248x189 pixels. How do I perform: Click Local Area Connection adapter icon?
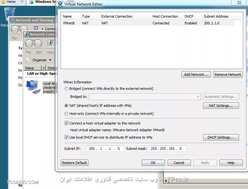tap(33, 87)
